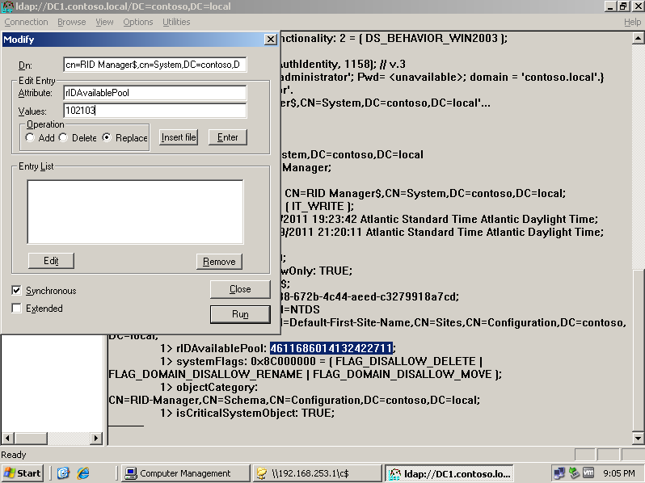Click the network tray icon

pyautogui.click(x=559, y=473)
